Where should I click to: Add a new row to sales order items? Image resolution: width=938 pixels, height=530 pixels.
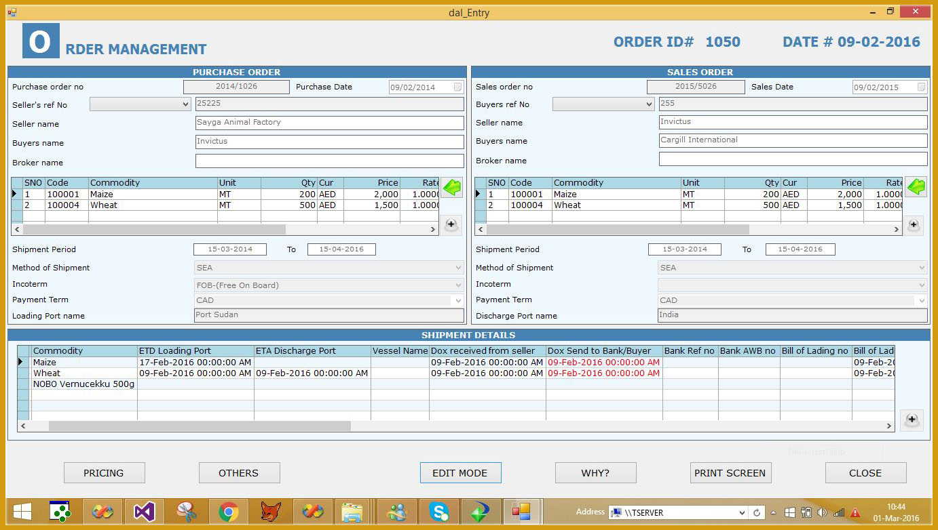tap(914, 226)
